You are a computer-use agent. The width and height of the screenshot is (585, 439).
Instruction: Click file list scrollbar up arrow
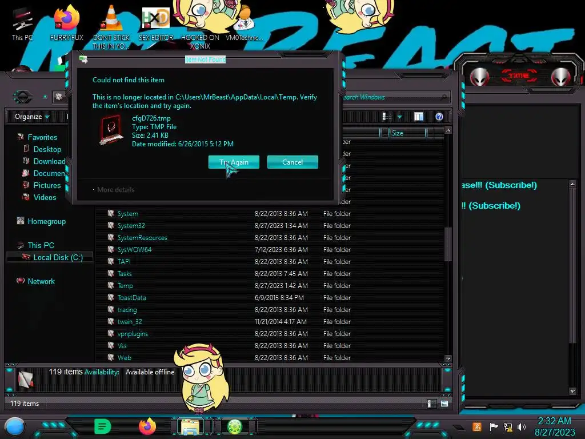coord(448,130)
